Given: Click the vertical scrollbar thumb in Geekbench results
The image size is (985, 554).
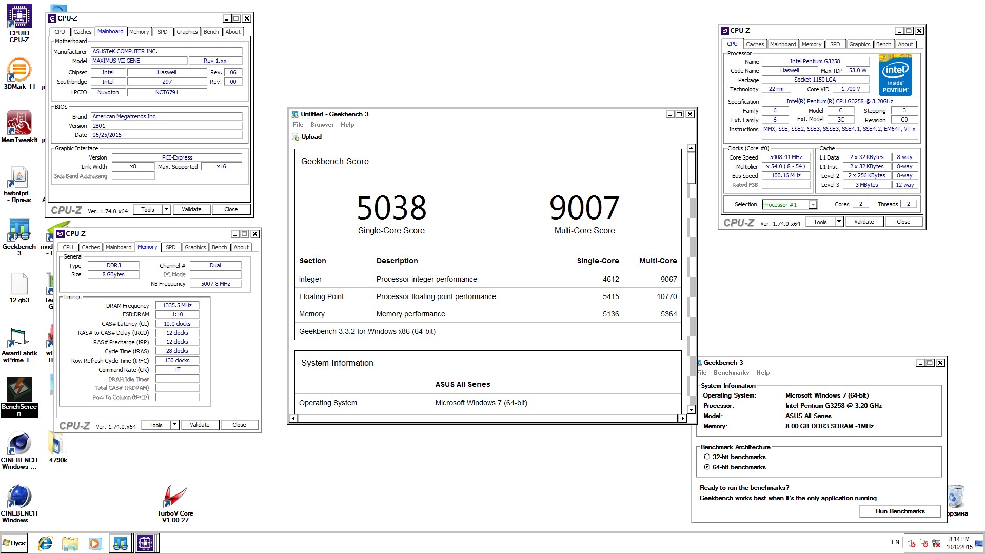Looking at the screenshot, I should coord(691,168).
